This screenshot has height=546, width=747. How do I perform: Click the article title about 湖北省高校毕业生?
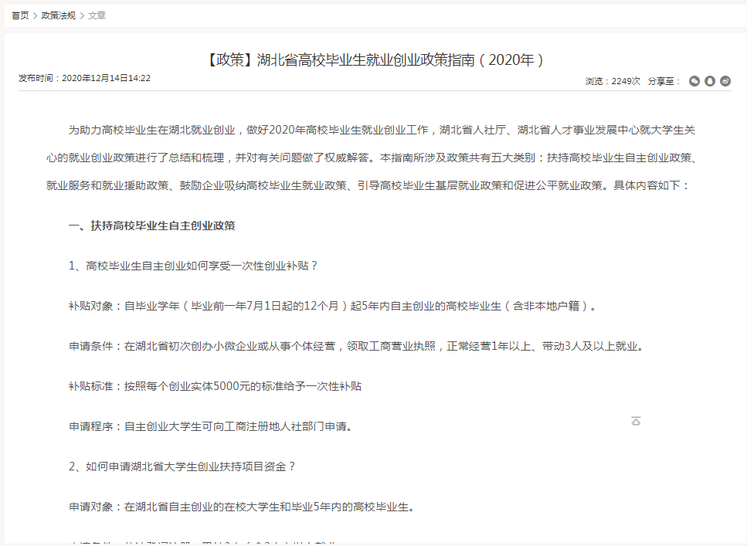coord(375,59)
